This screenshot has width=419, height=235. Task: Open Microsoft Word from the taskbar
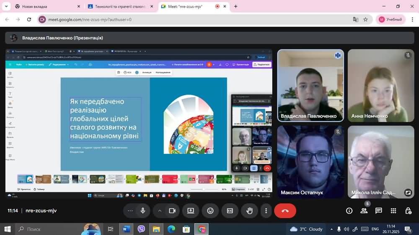coord(126,229)
